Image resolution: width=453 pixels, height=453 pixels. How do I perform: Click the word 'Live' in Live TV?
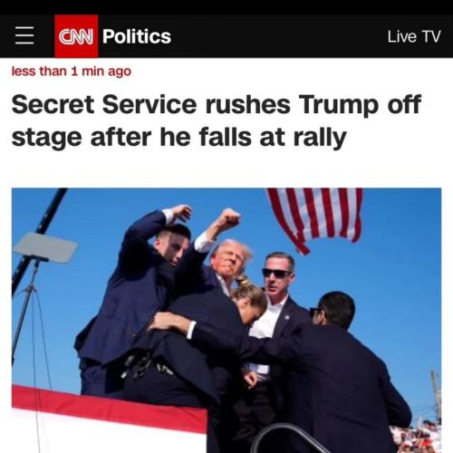(x=402, y=36)
